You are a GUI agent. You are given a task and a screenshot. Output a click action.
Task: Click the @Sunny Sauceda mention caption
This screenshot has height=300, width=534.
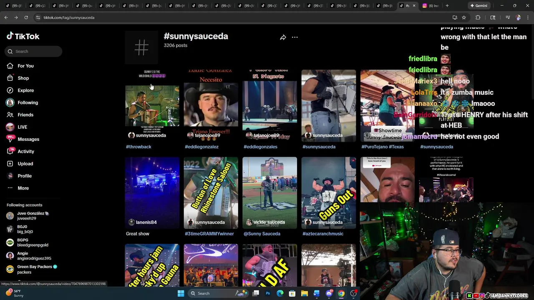262,234
